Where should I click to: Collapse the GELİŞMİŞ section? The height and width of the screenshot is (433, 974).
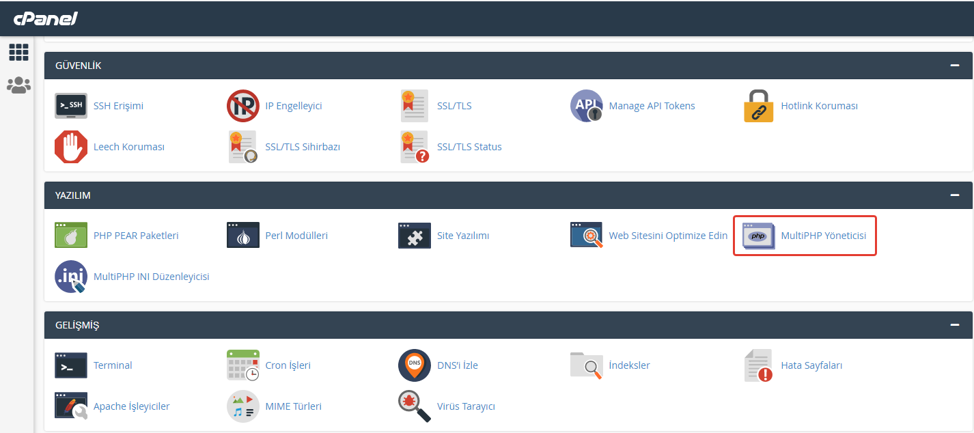point(954,325)
